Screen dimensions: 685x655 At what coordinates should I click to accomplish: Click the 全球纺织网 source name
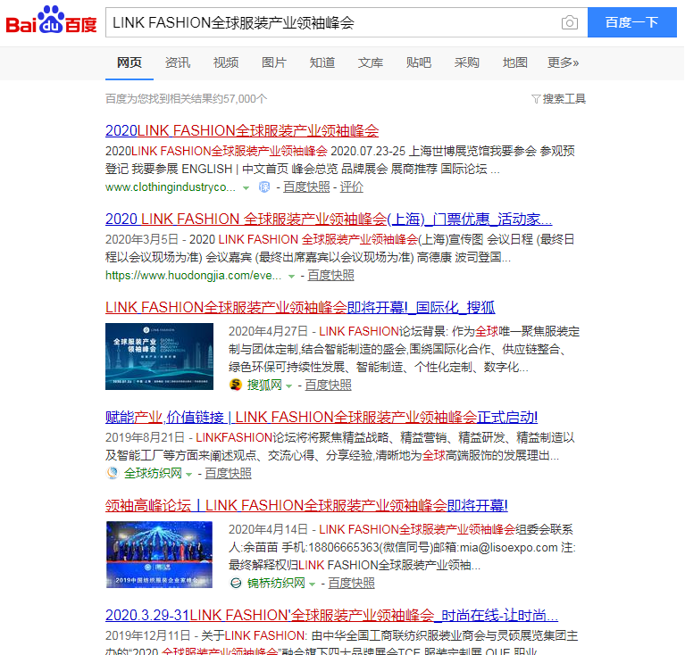(153, 473)
